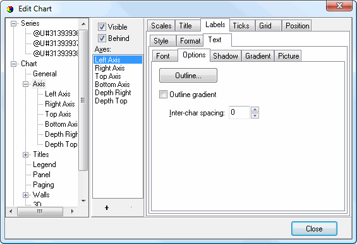Click the Edit Chart title bar icon
The width and height of the screenshot is (357, 244).
coord(10,9)
